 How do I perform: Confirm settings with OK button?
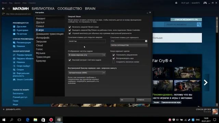(x=127, y=100)
